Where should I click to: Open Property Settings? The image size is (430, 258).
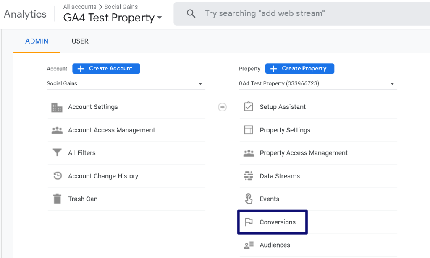point(318,130)
